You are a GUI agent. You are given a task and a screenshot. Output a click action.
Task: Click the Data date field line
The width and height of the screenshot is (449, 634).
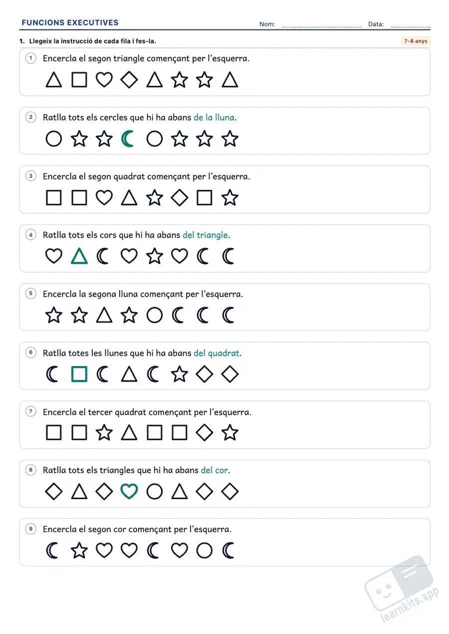(x=411, y=25)
